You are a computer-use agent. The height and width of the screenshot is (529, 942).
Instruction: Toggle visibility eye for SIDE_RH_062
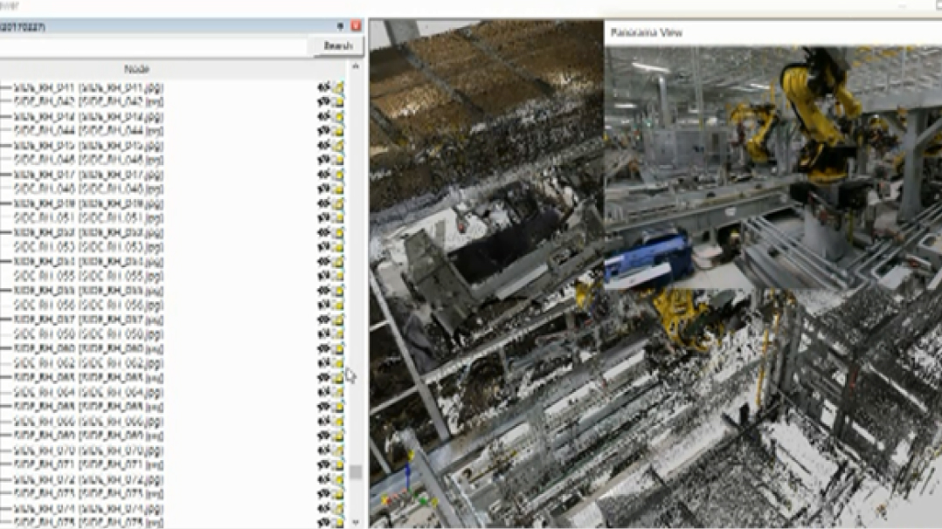click(322, 363)
